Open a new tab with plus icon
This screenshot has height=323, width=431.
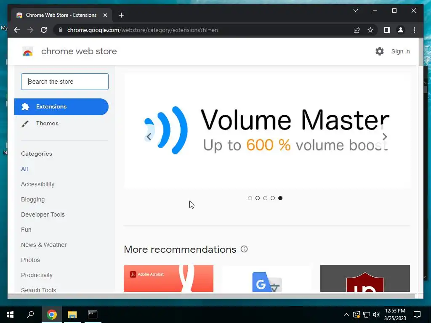point(121,15)
